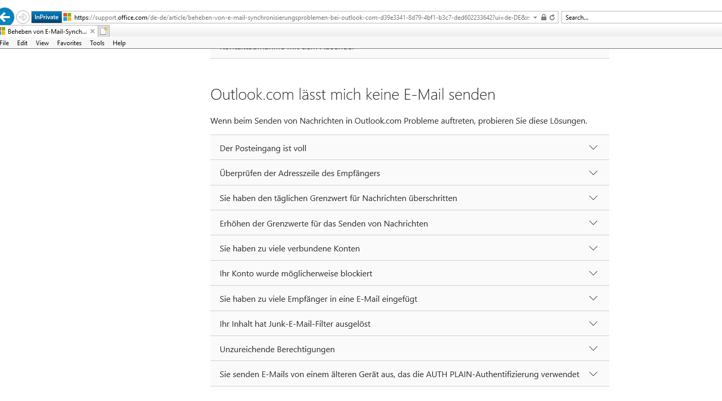Click the Search input field
722x401 pixels.
pyautogui.click(x=641, y=17)
